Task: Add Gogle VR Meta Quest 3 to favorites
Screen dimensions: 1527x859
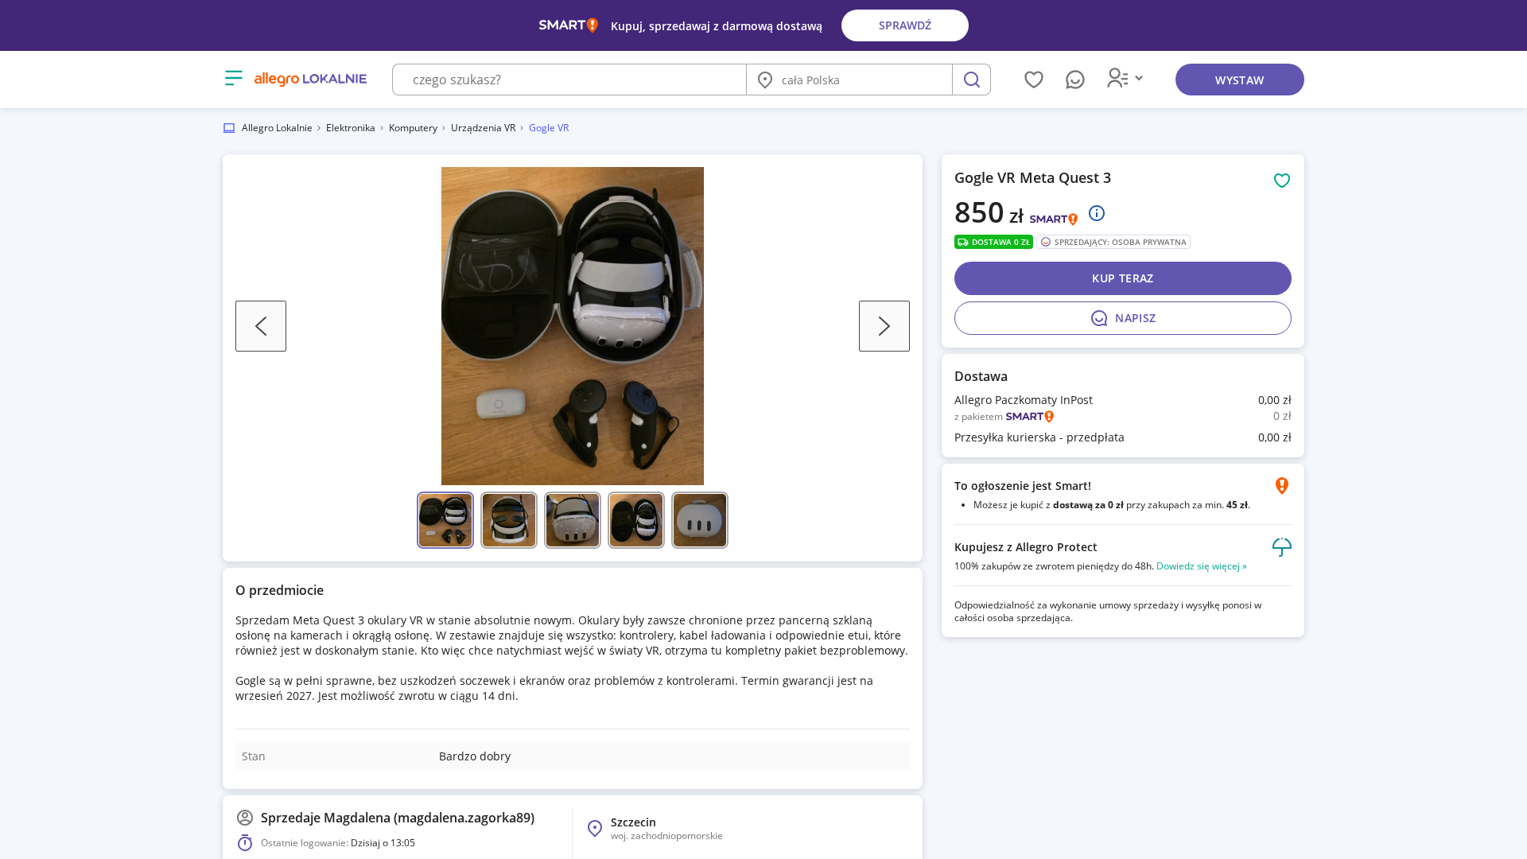Action: pos(1282,181)
